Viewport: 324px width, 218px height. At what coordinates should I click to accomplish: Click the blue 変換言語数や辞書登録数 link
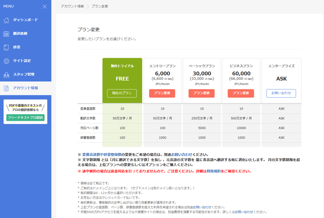pos(102,154)
